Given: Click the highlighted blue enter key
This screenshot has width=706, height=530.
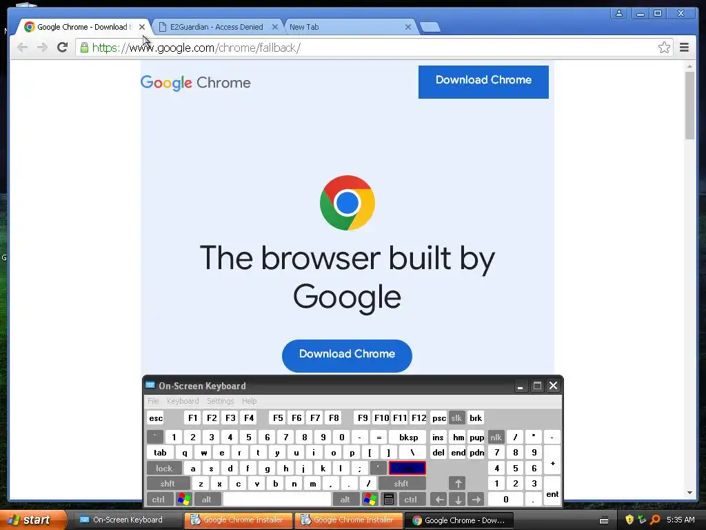Looking at the screenshot, I should pos(407,469).
